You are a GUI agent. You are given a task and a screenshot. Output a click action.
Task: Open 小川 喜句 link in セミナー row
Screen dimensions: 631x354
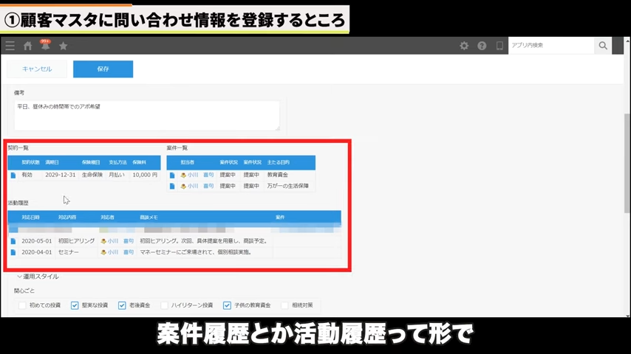click(x=120, y=252)
